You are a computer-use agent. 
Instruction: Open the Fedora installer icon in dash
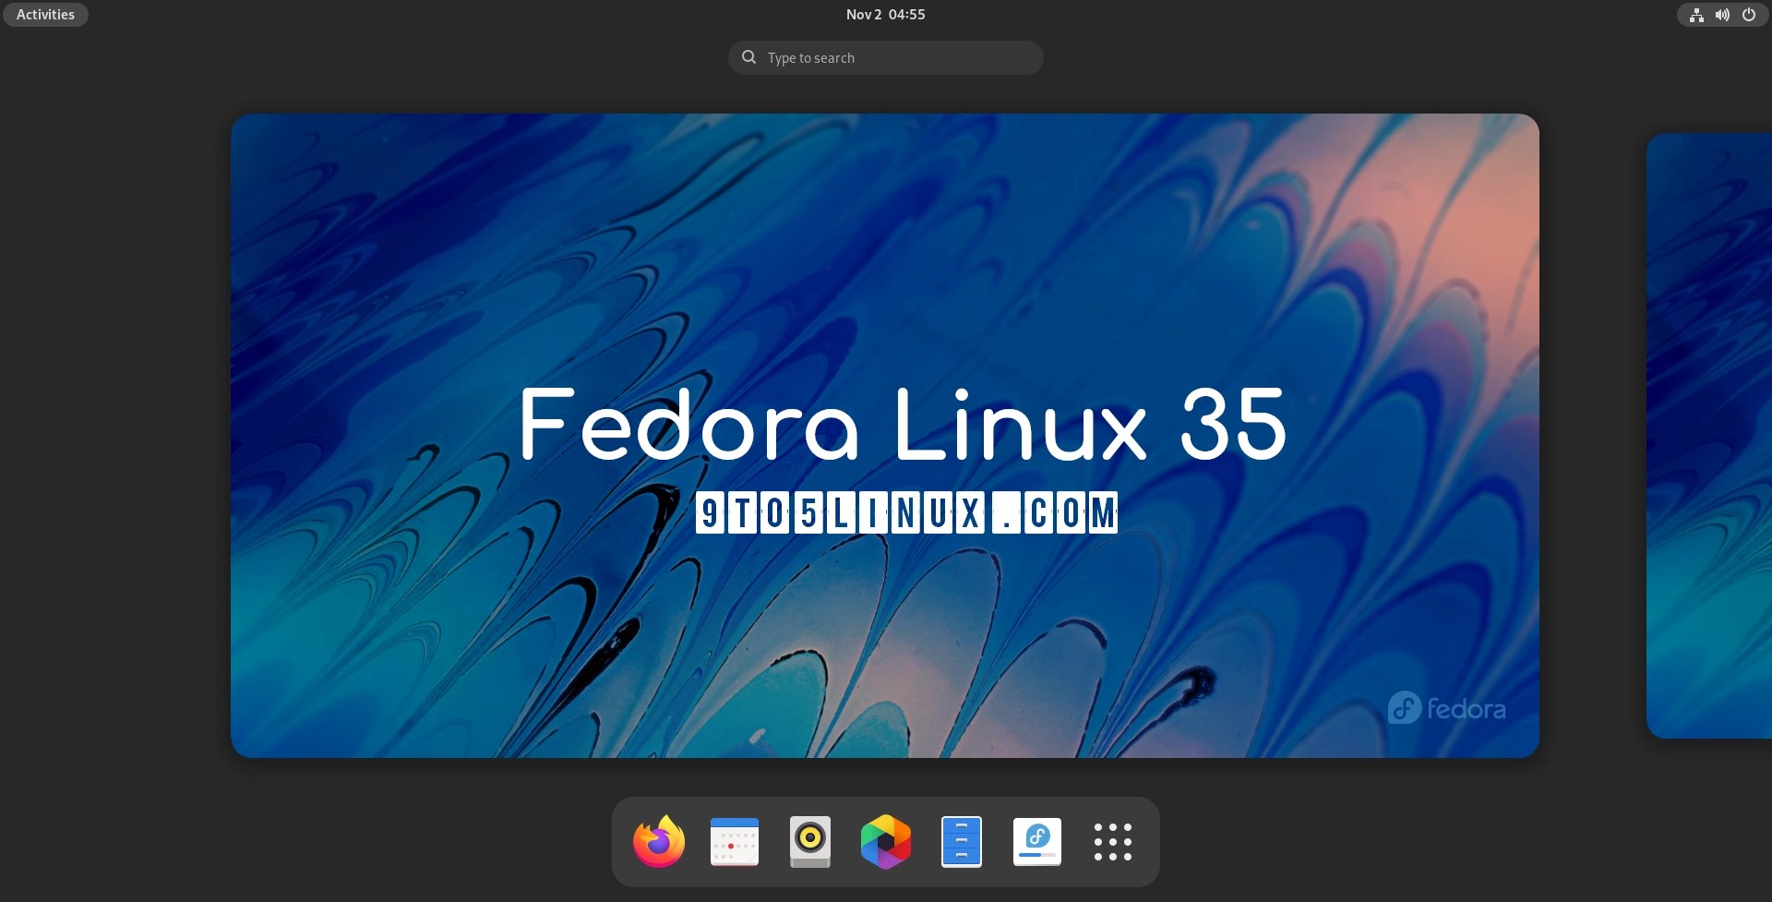[1037, 842]
